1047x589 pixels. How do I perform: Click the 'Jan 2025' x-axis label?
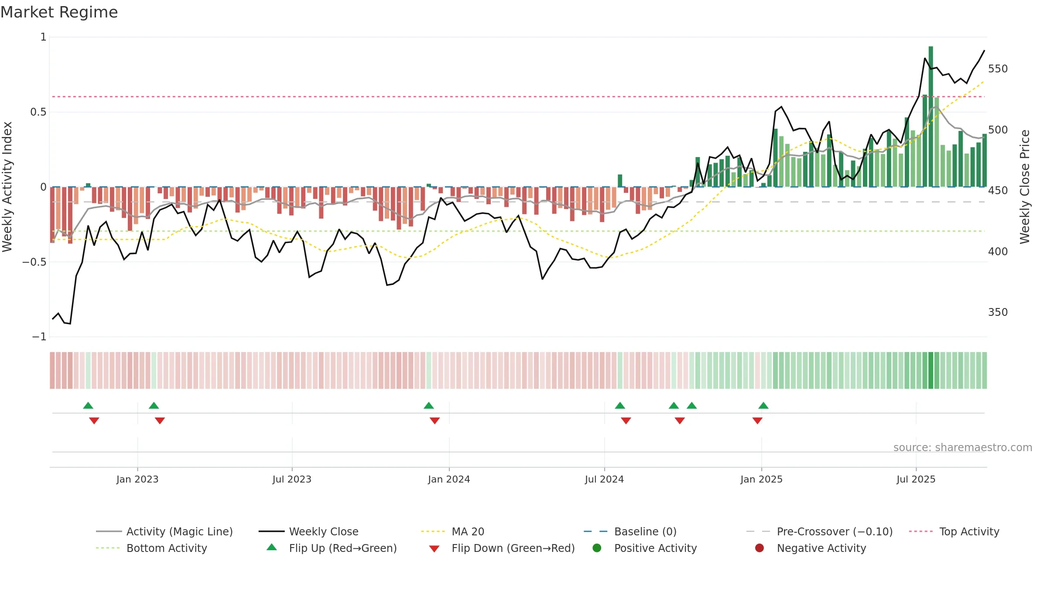click(761, 479)
